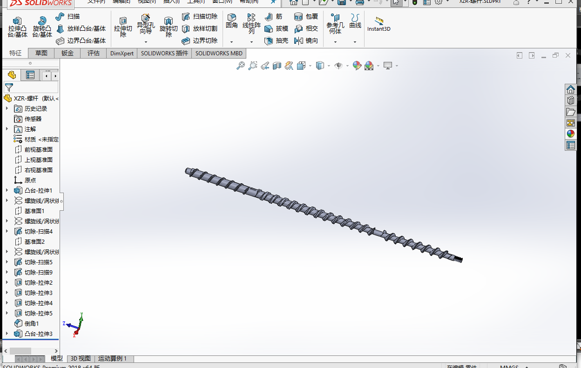
Task: Open the 曲线 curves tool
Action: point(355,21)
